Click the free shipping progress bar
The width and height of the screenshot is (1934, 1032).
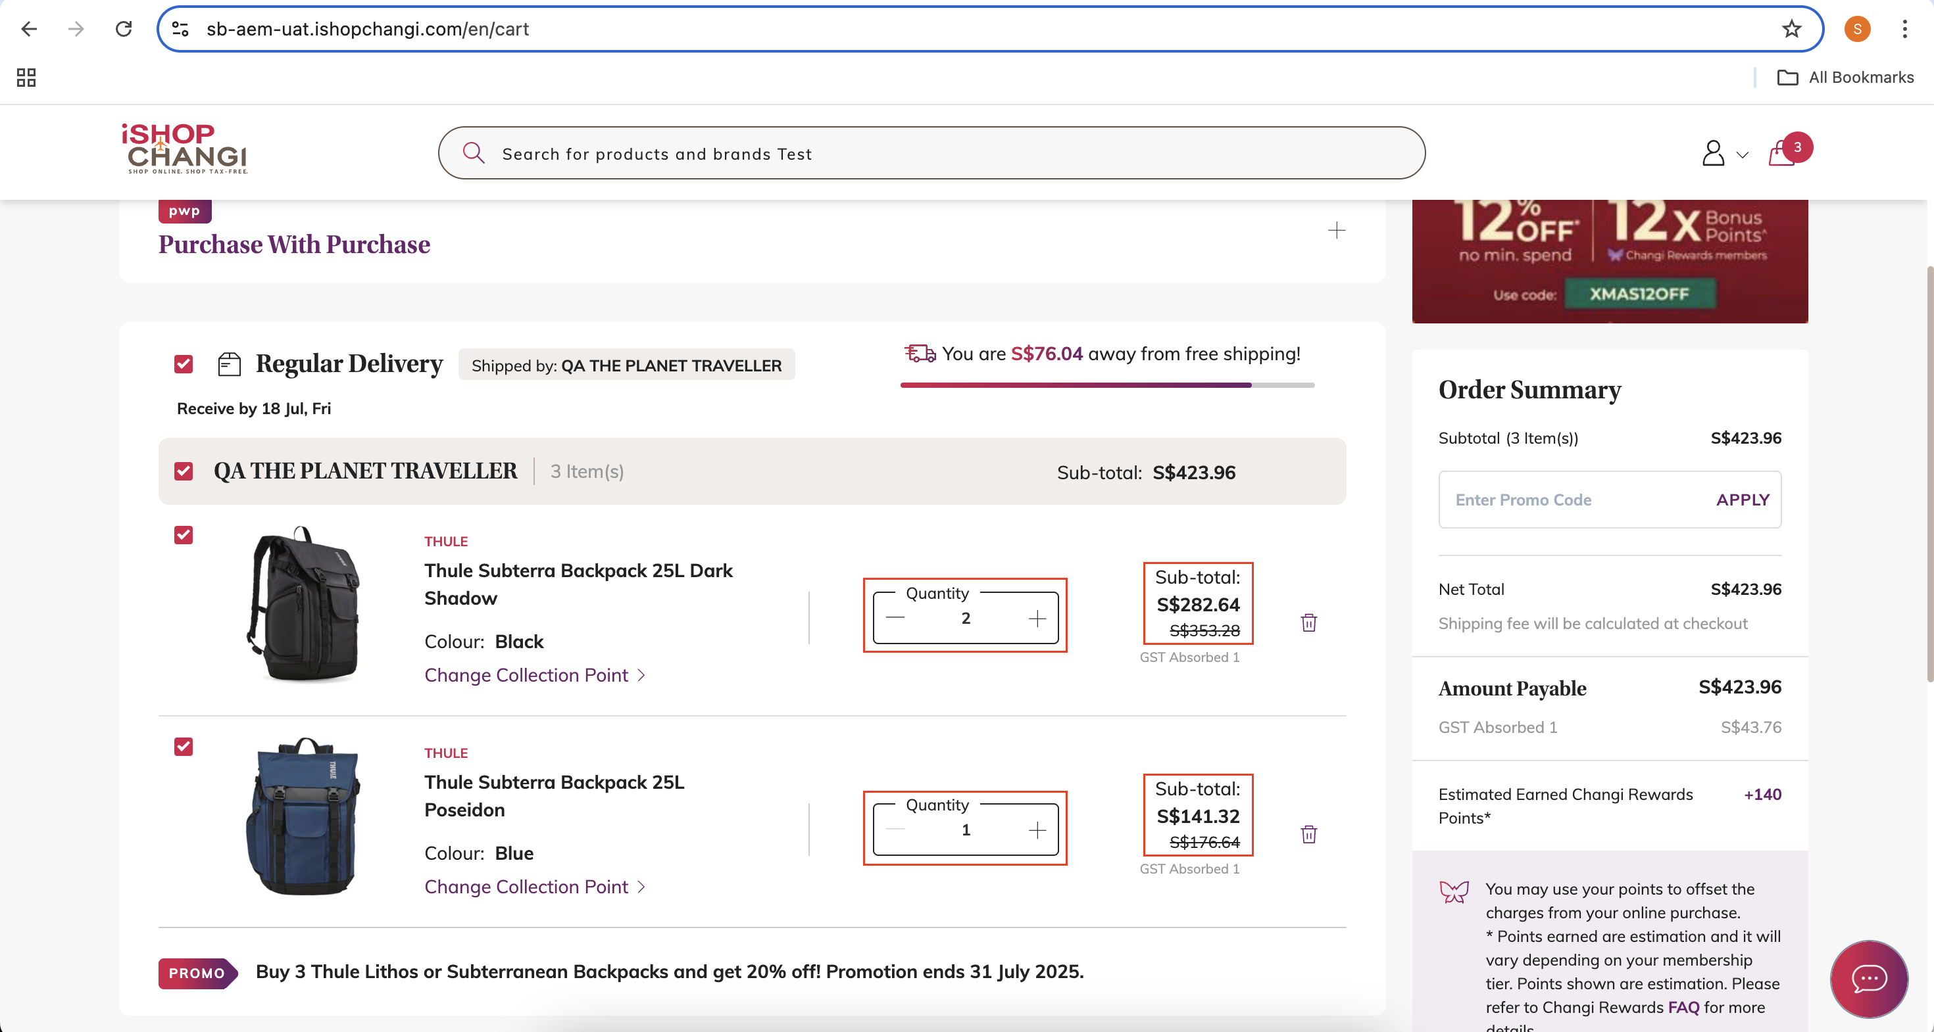[x=1107, y=385]
